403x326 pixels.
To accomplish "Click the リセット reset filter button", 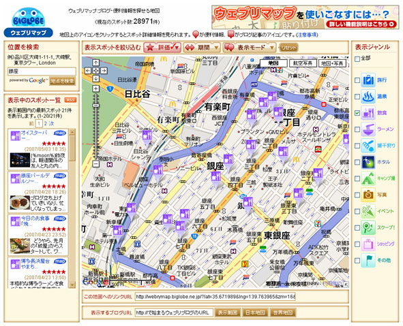I will click(x=288, y=48).
